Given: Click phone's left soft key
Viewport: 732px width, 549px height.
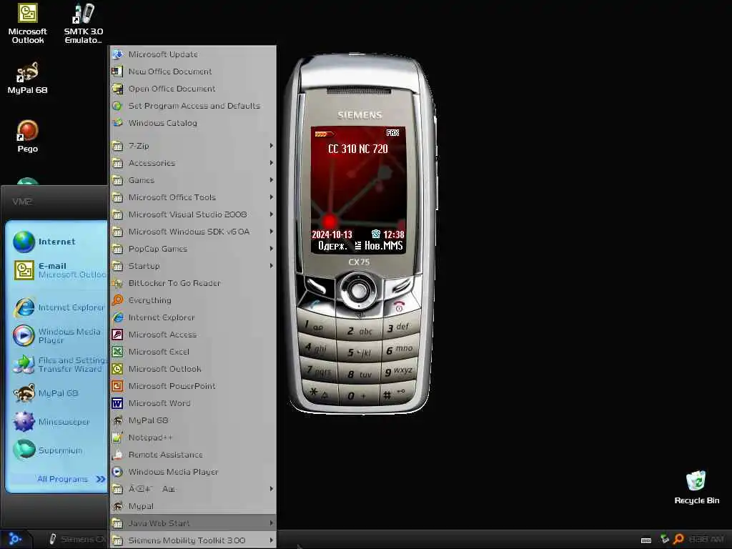Looking at the screenshot, I should 316,286.
